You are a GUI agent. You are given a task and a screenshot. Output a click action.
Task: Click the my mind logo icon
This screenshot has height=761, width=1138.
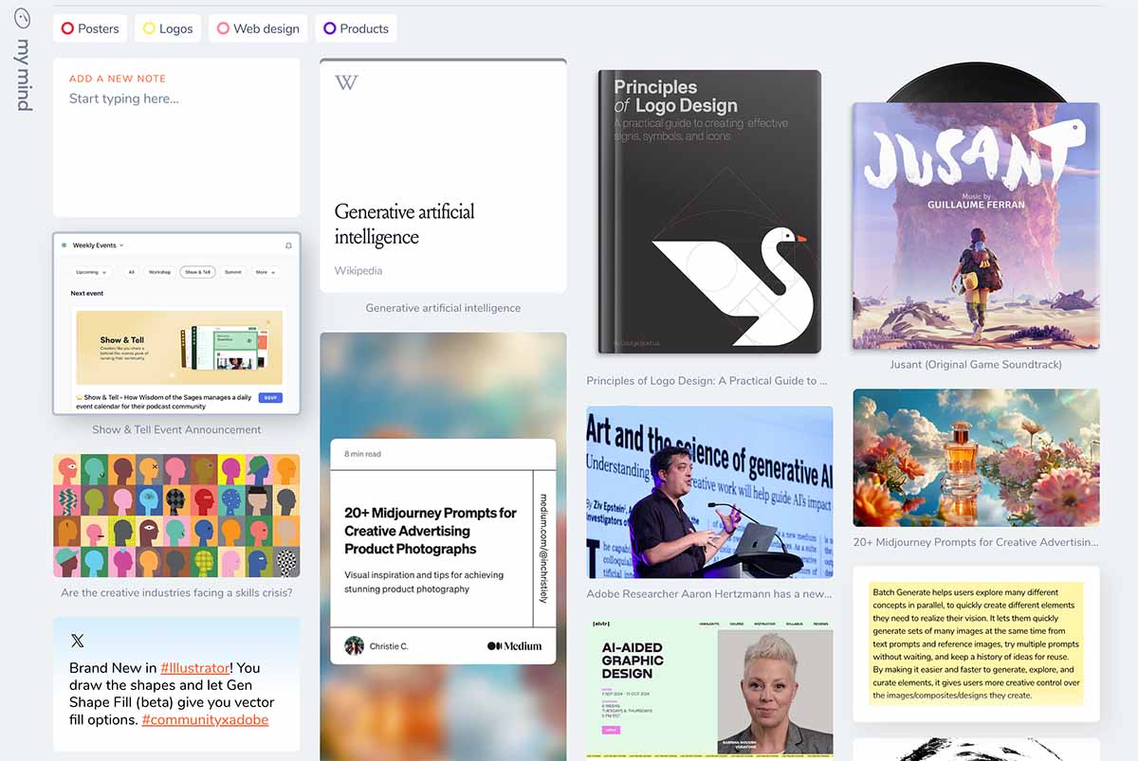pyautogui.click(x=24, y=19)
